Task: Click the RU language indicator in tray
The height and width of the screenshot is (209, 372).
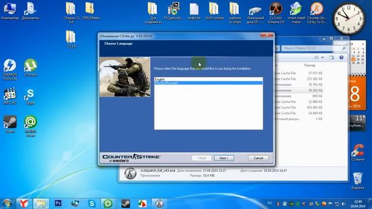Action: 270,203
